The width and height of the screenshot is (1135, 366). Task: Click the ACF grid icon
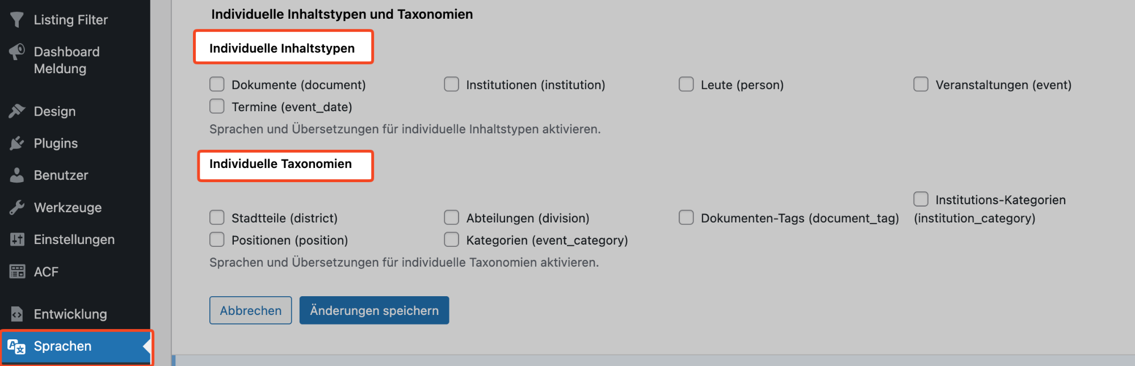coord(17,272)
